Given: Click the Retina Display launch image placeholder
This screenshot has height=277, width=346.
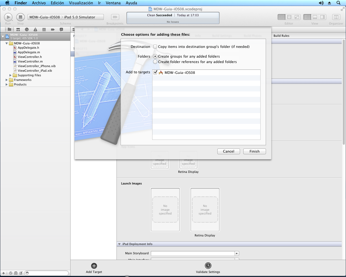Looking at the screenshot, I should [x=205, y=210].
